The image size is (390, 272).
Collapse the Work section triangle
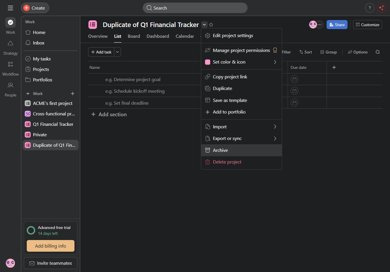point(28,94)
